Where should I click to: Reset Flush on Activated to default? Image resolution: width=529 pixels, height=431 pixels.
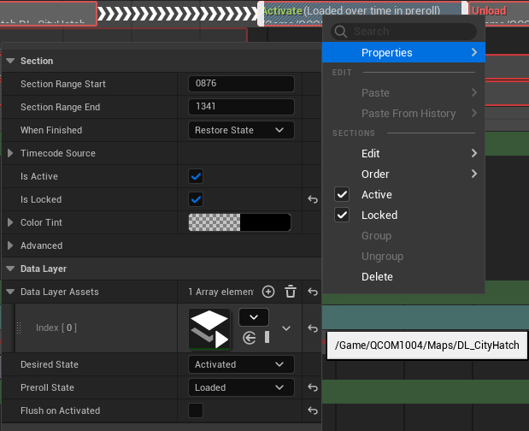coord(313,410)
